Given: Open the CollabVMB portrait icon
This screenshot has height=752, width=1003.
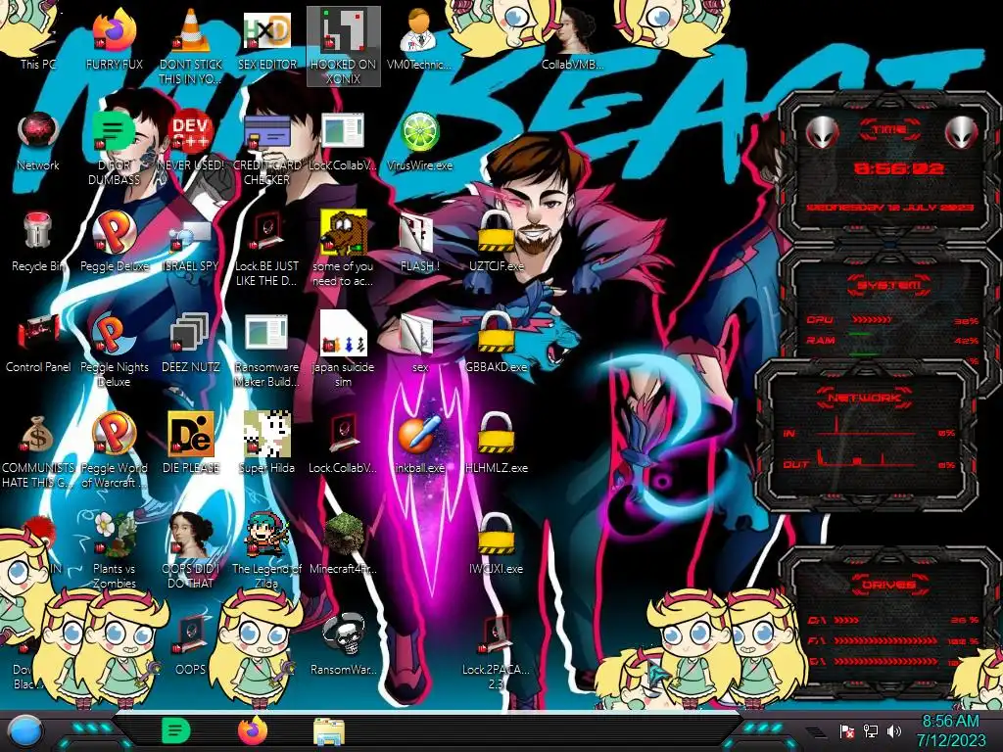Looking at the screenshot, I should click(x=572, y=38).
